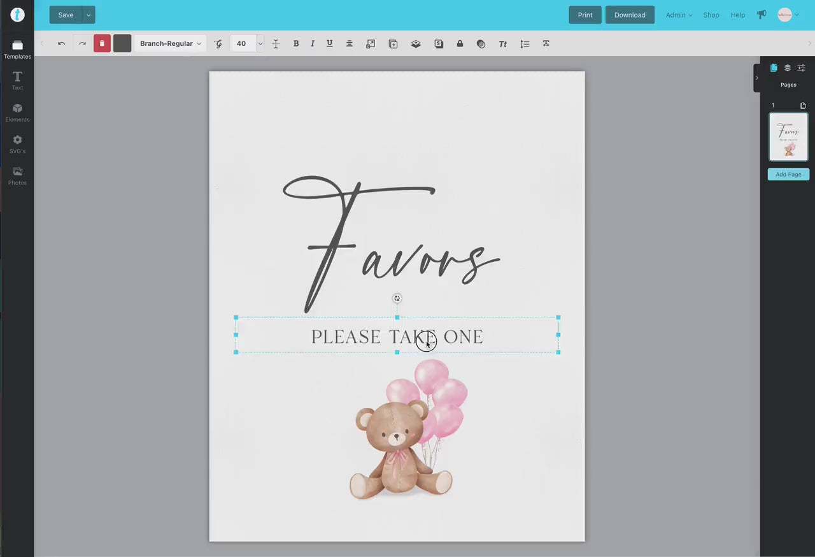Switch to the Layers panel icon
815x557 pixels.
coord(788,68)
